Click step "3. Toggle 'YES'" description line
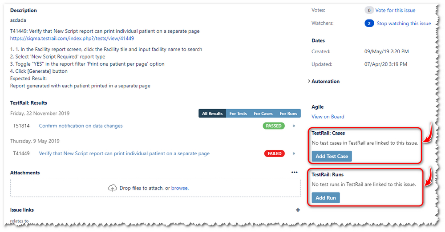The width and height of the screenshot is (445, 232). point(87,64)
